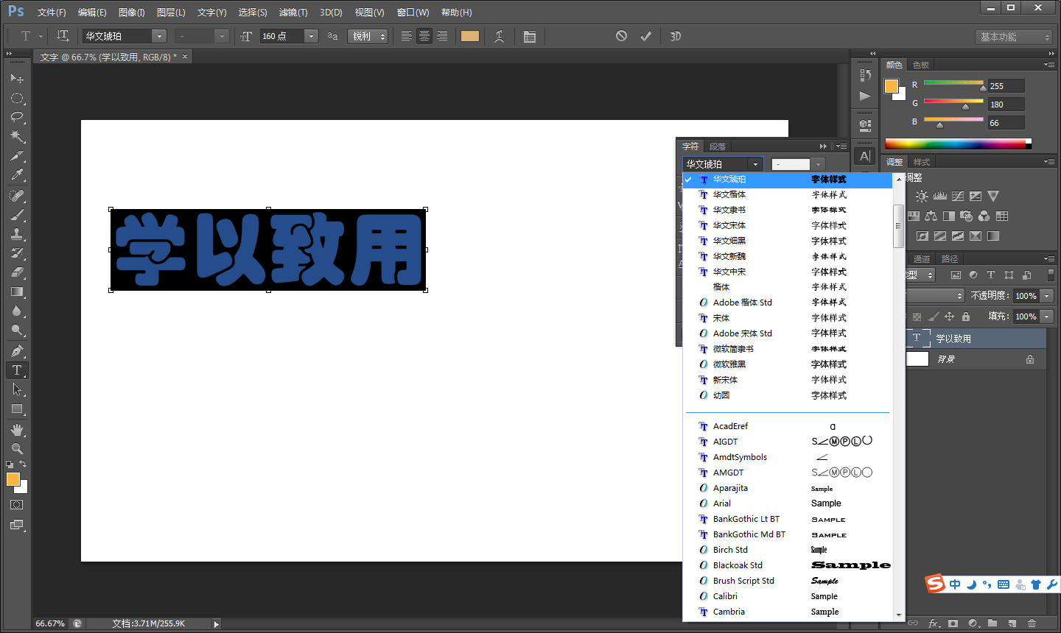Screen dimensions: 1061x633
Task: Click the red R value field
Action: pos(1006,86)
